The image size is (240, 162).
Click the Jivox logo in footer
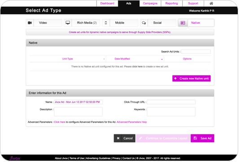pyautogui.click(x=15, y=158)
